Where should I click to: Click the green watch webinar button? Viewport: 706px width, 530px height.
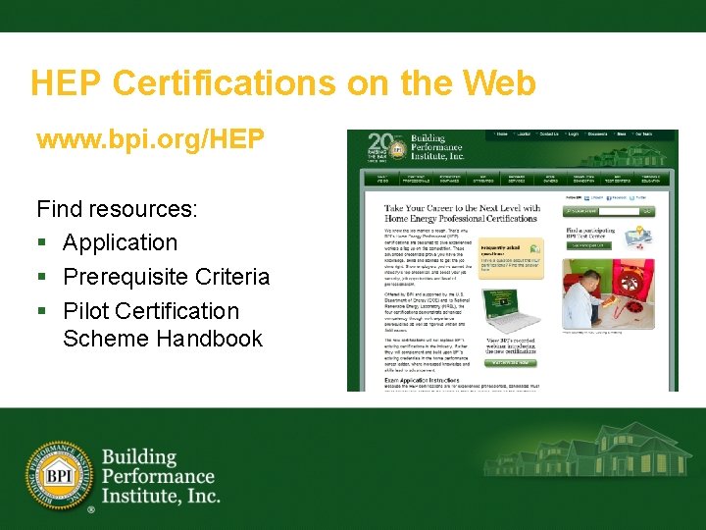click(x=511, y=363)
